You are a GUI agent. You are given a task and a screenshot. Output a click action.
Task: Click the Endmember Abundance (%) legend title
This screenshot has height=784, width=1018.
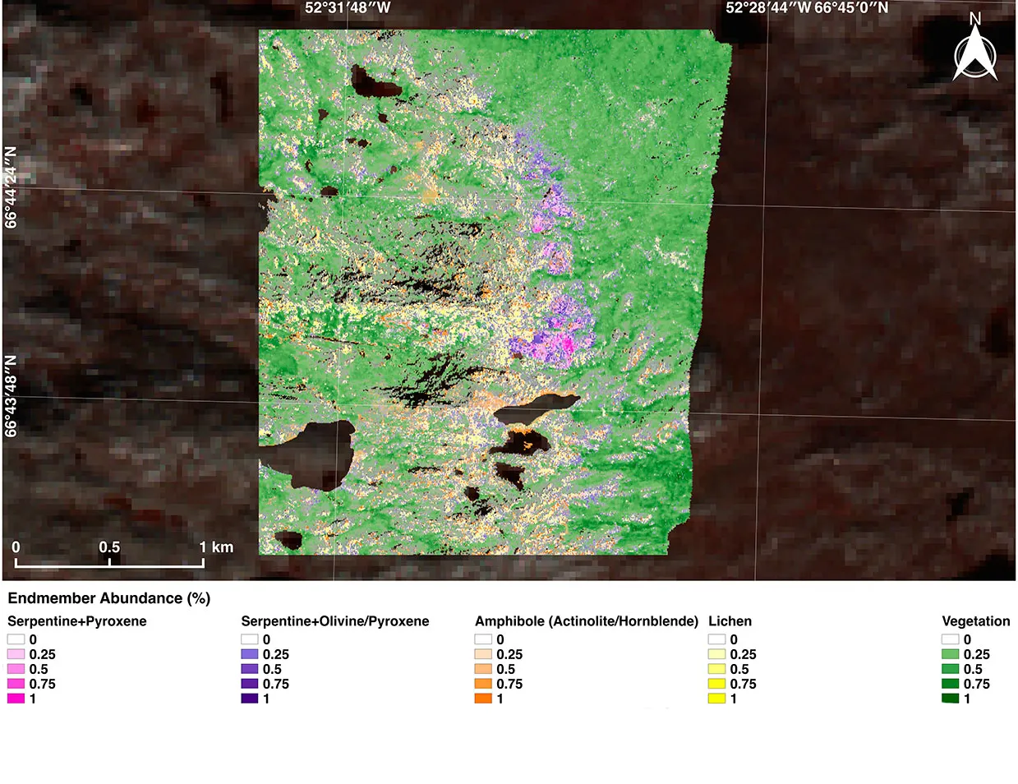point(109,598)
